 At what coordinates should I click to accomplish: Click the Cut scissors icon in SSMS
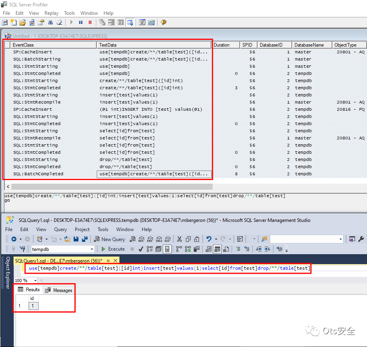pos(180,239)
